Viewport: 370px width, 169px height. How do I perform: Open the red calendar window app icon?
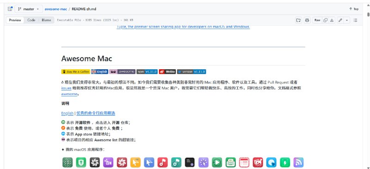pos(244,163)
